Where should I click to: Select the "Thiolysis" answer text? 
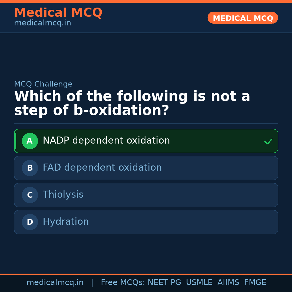pos(63,195)
